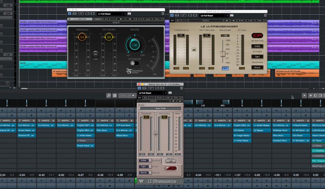Screen dimensions: 325x189
Task: Click the Waves logo in L3 toolbar
Action: point(140,98)
